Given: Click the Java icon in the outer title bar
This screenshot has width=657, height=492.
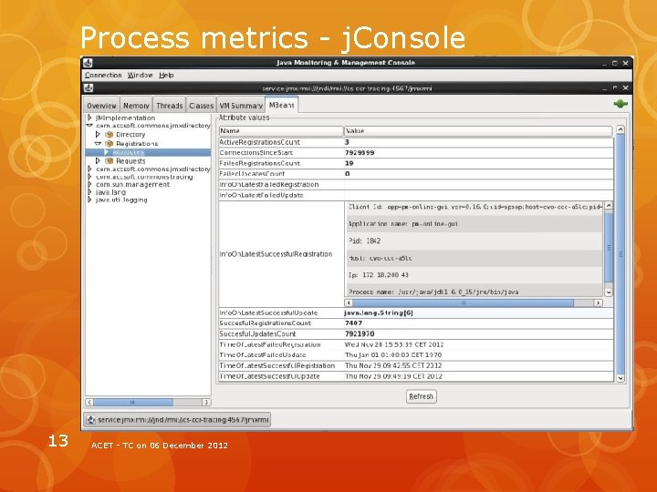Looking at the screenshot, I should click(x=88, y=63).
